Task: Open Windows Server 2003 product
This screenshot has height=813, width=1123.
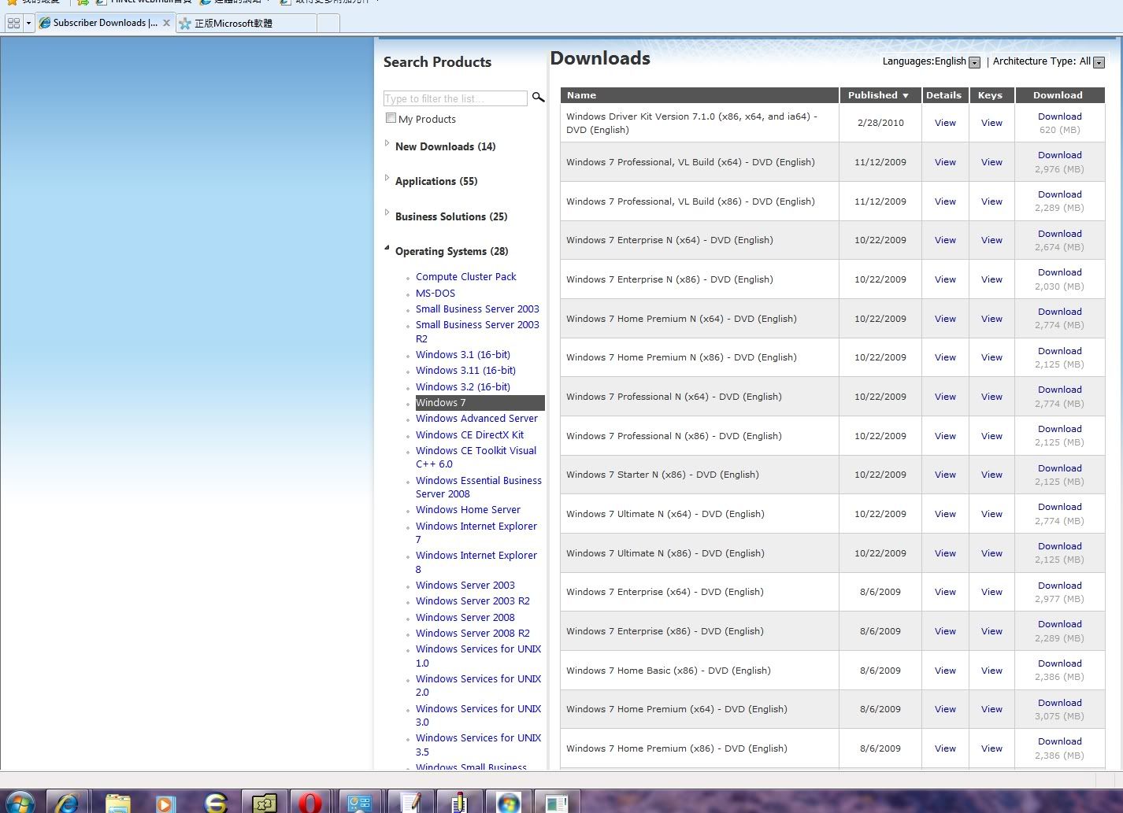Action: point(465,586)
